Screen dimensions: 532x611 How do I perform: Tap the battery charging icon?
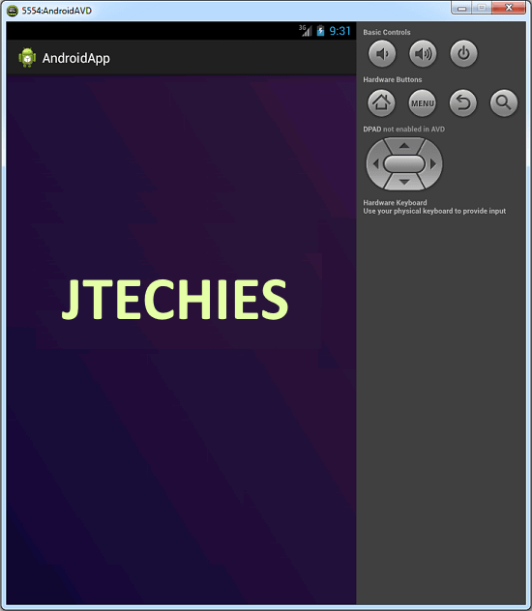320,31
